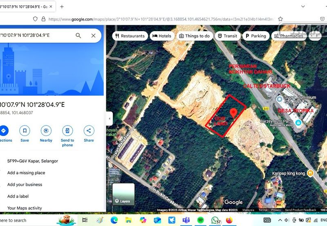The height and width of the screenshot is (226, 327).
Task: Click Add a missing place
Action: pyautogui.click(x=26, y=173)
